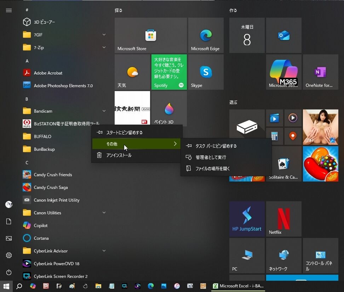The height and width of the screenshot is (292, 344).
Task: Click the 遊ぶ group header
Action: [x=233, y=102]
